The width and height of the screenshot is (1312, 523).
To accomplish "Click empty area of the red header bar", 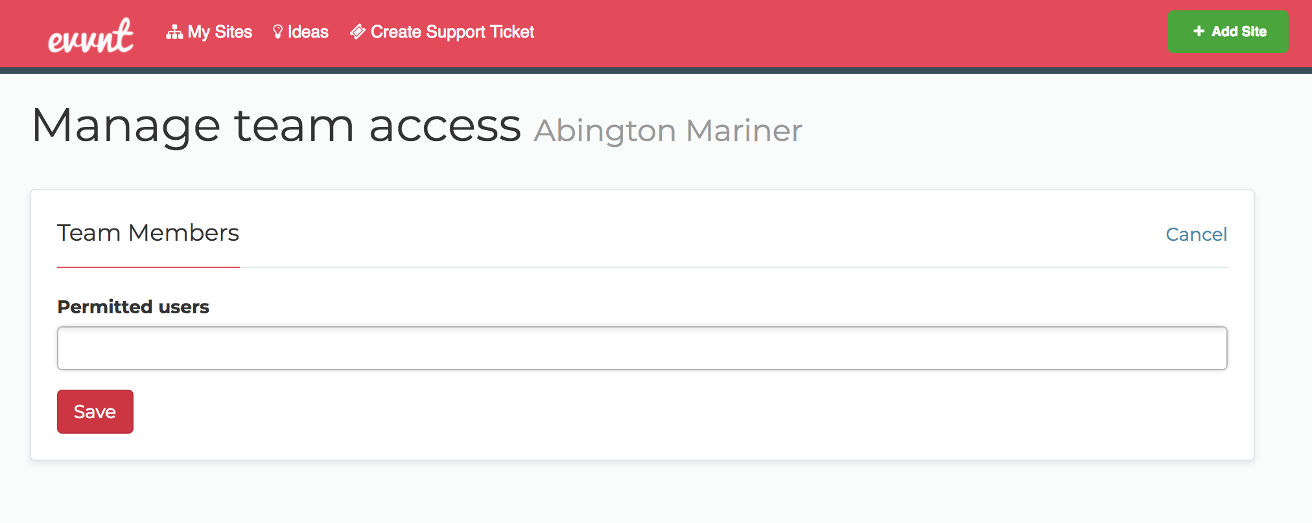I will point(843,32).
